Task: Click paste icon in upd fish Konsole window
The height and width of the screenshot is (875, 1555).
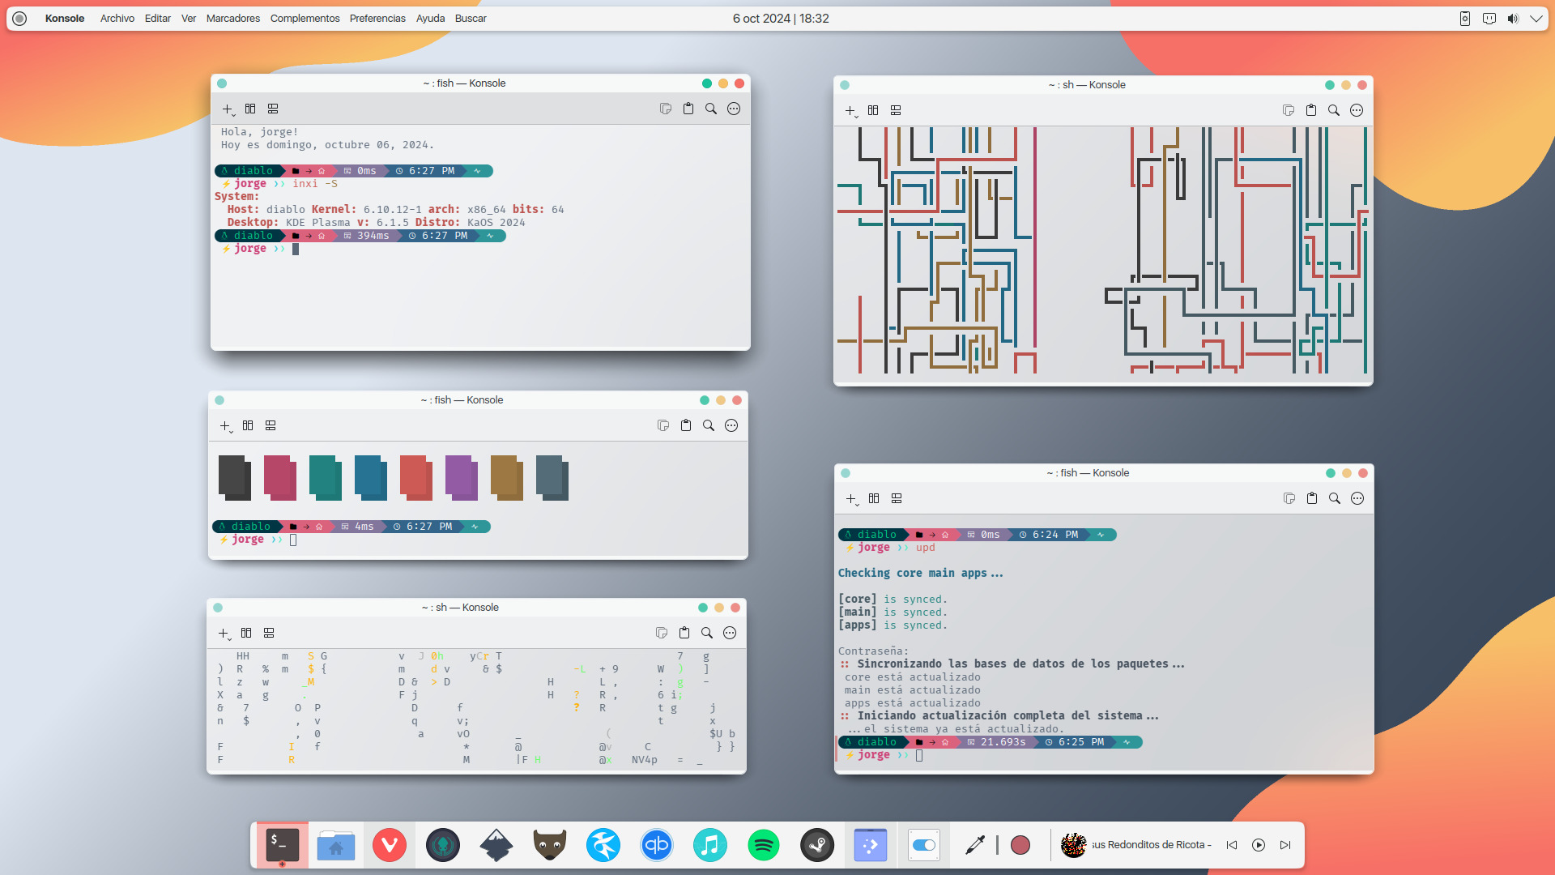Action: click(x=1312, y=498)
